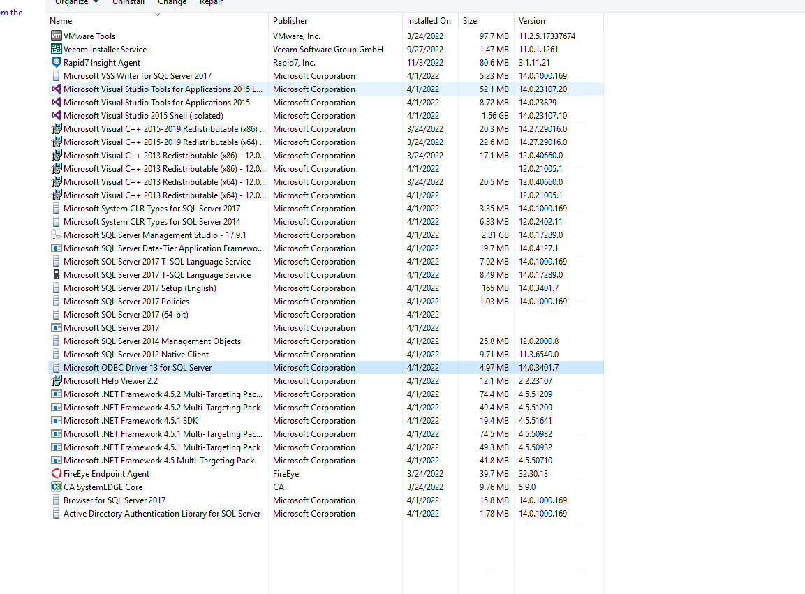
Task: Select Microsoft System CLR Types for SQL Server 2014
Action: click(x=326, y=222)
